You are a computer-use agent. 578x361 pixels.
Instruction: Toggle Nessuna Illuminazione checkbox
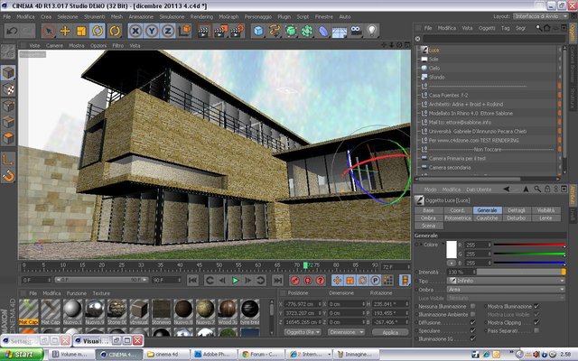(x=472, y=307)
